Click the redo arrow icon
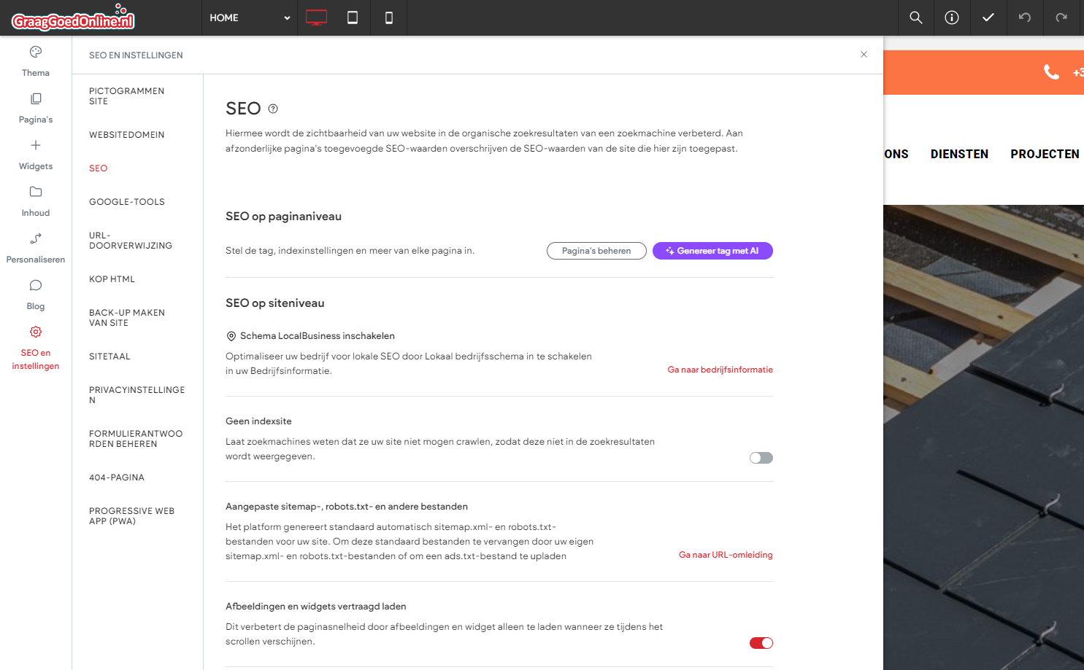Viewport: 1084px width, 670px height. coord(1061,17)
